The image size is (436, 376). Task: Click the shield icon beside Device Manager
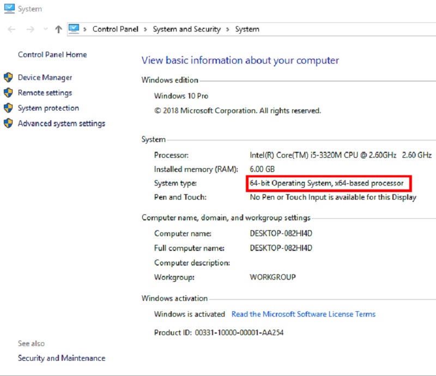(8, 77)
